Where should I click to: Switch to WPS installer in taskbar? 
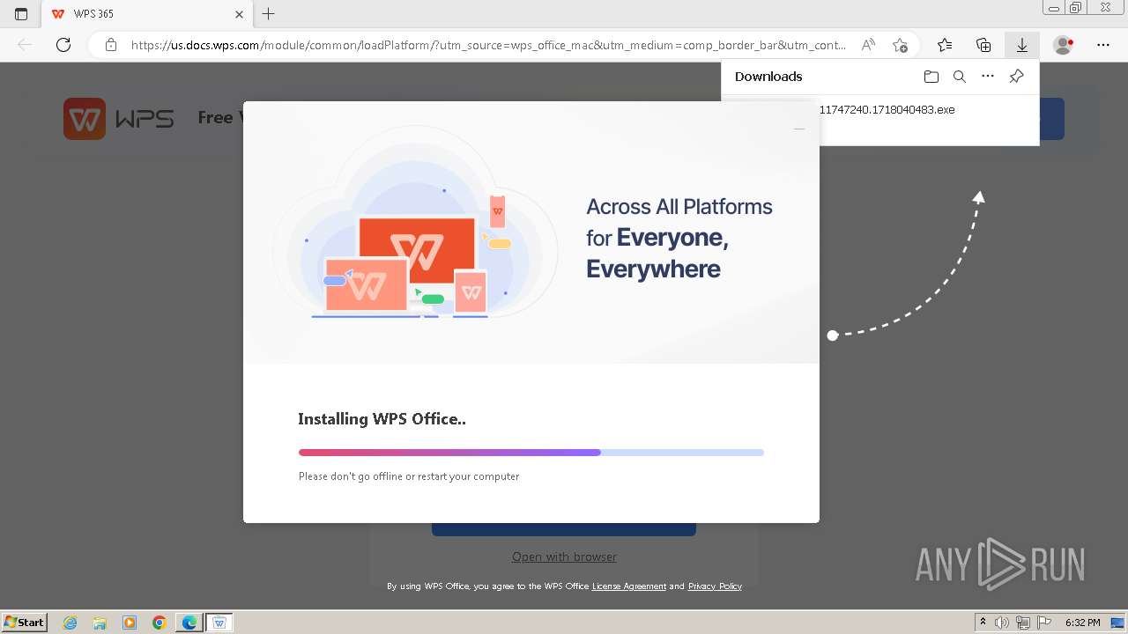219,623
